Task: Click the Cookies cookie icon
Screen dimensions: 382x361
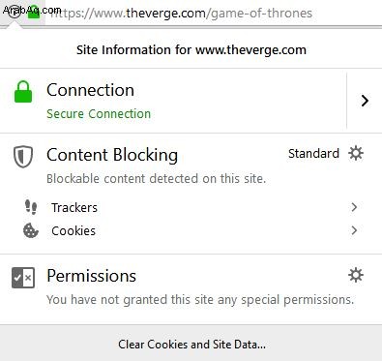Action: point(31,230)
